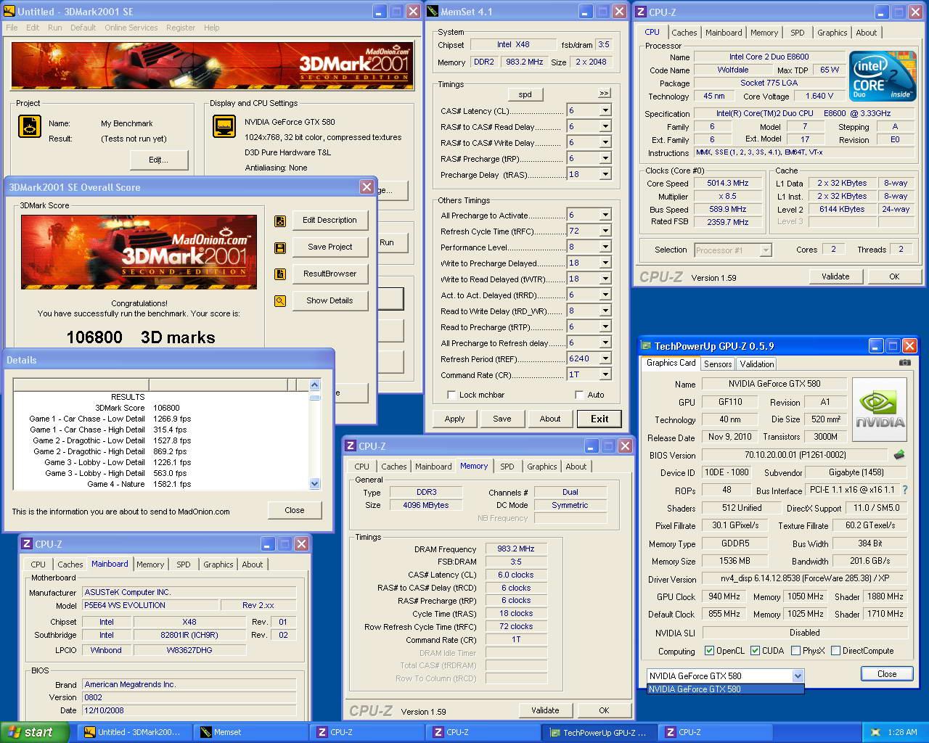Image resolution: width=929 pixels, height=743 pixels.
Task: Open Refresh Period (tREF) dropdown
Action: [605, 359]
